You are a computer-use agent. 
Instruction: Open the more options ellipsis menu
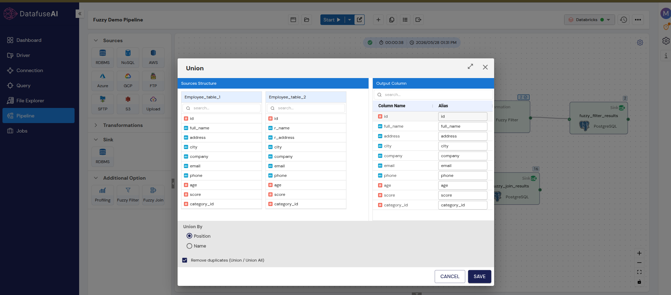tap(638, 20)
